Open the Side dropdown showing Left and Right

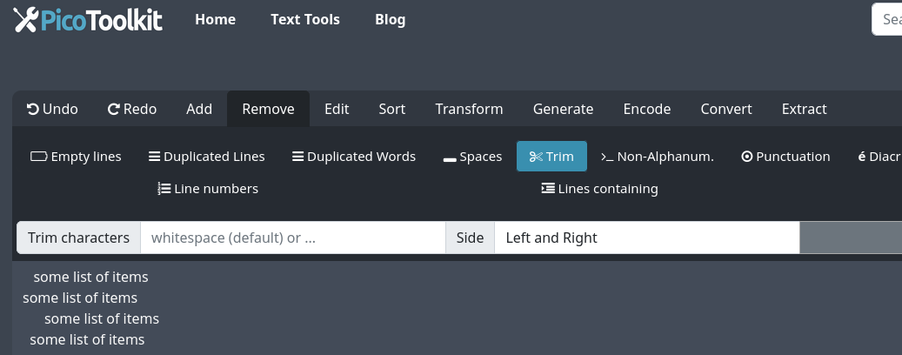point(645,238)
